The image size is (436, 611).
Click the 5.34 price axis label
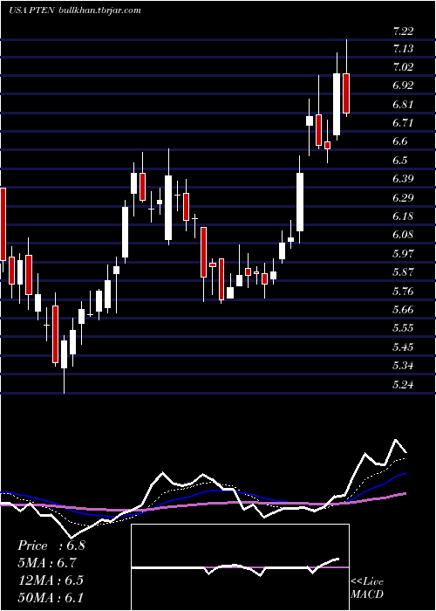coord(403,366)
